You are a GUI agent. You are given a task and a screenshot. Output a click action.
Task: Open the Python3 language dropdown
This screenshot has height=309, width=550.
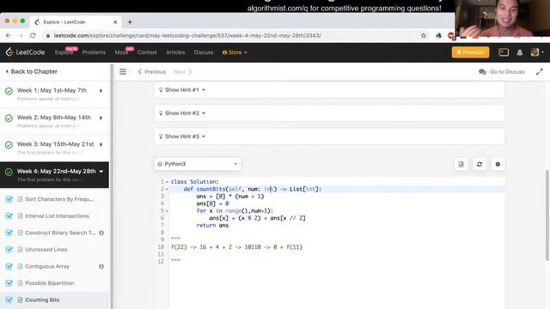[198, 164]
